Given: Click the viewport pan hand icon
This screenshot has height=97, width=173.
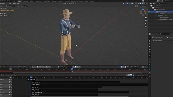Looking at the screenshot, I should [x=146, y=20].
